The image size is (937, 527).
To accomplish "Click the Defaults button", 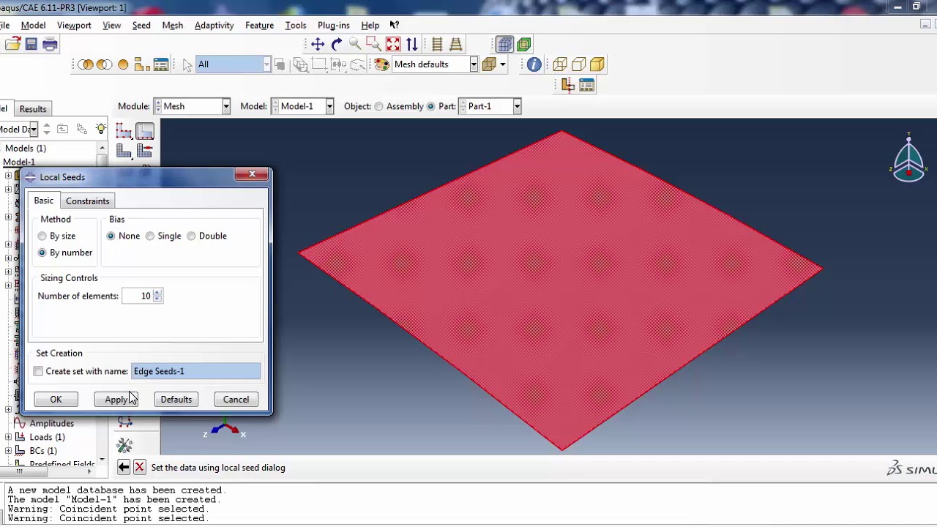I will pos(176,400).
